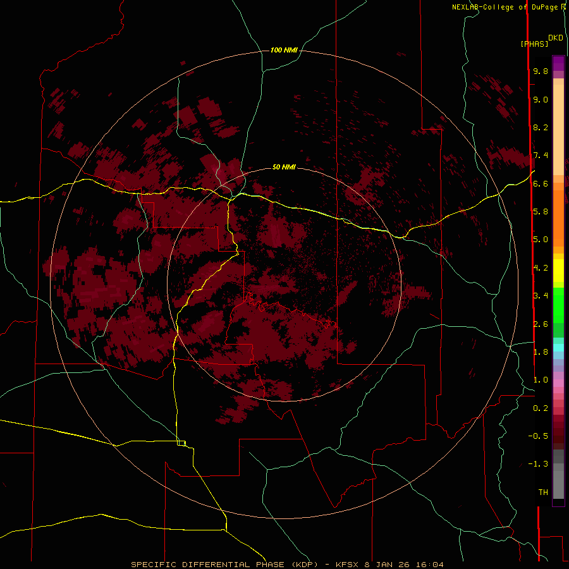The image size is (569, 569).
Task: Click the "DKD" label above the legend
Action: 556,38
